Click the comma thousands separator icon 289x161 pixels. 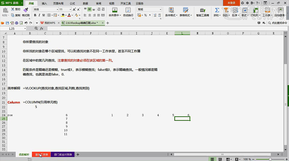[x=150, y=15]
